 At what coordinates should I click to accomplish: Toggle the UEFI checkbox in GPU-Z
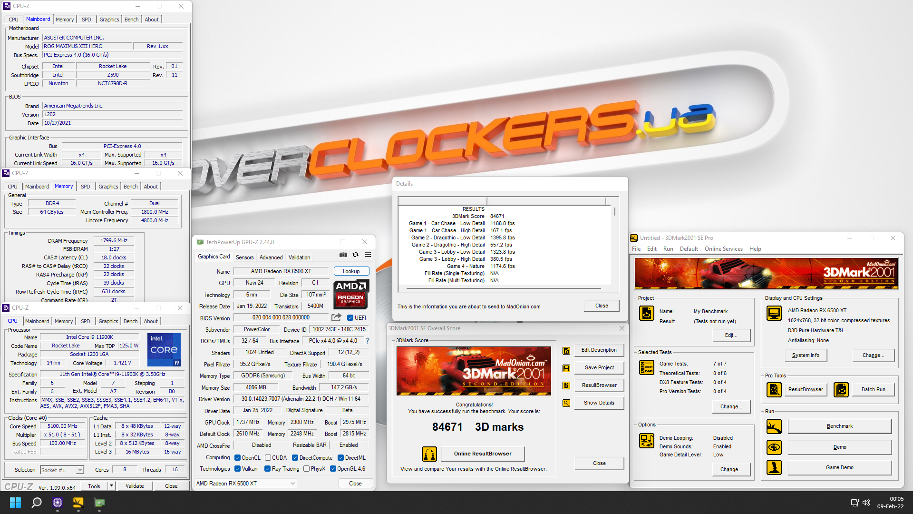click(350, 318)
